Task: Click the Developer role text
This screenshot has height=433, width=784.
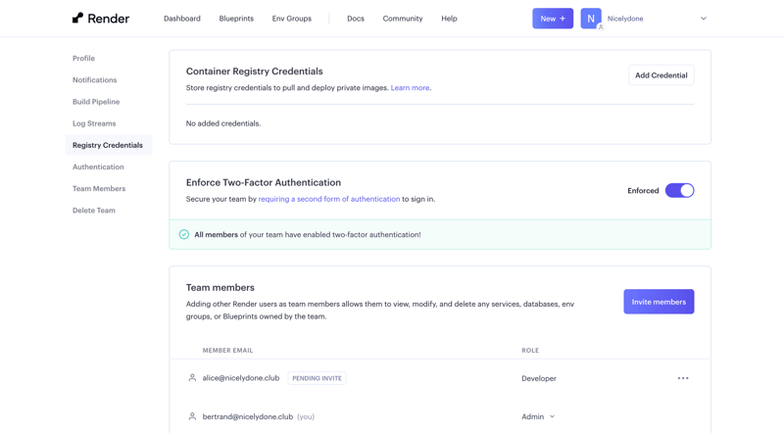Action: [x=539, y=378]
